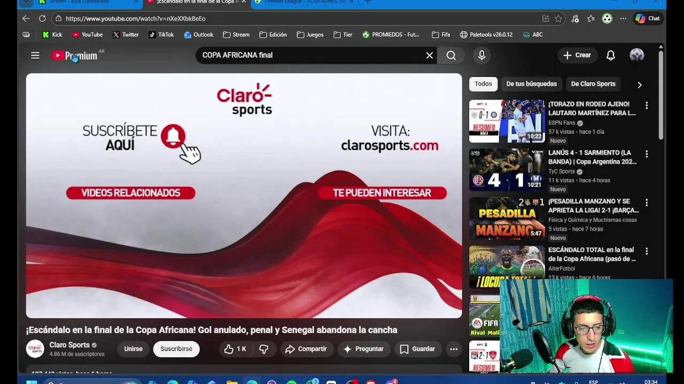Screen dimensions: 684x384
Task: View site information lock icon
Action: [x=58, y=18]
